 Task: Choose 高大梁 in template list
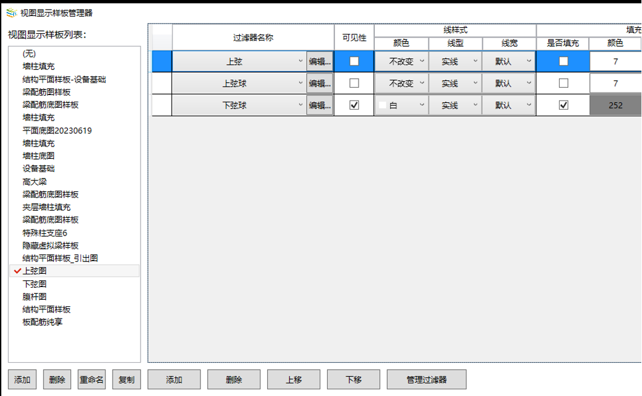(35, 182)
